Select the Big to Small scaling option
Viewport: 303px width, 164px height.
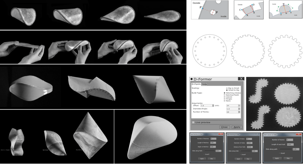coord(227,88)
